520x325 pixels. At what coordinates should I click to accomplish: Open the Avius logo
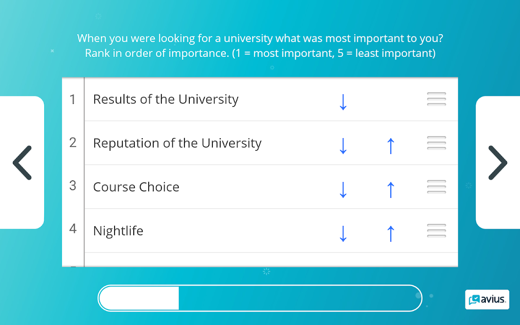[487, 300]
